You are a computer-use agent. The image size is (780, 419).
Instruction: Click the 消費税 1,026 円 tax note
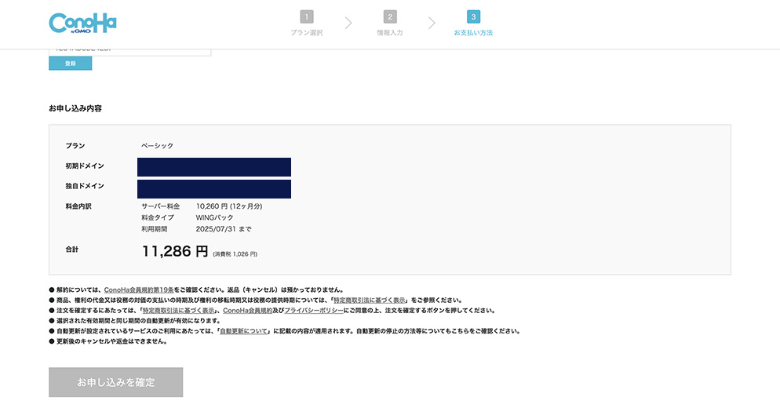235,253
